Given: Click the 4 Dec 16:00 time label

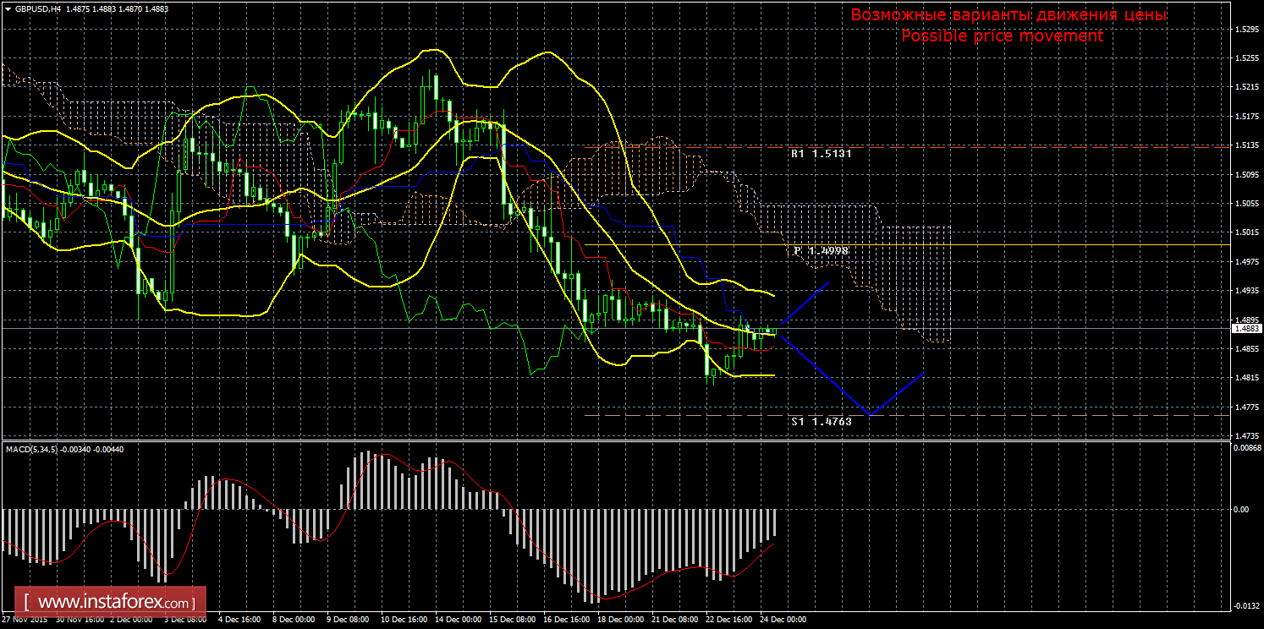Looking at the screenshot, I should (x=241, y=620).
